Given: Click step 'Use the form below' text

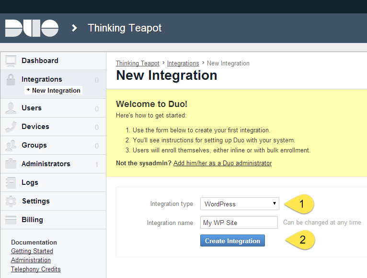Looking at the screenshot, I should [x=202, y=130].
